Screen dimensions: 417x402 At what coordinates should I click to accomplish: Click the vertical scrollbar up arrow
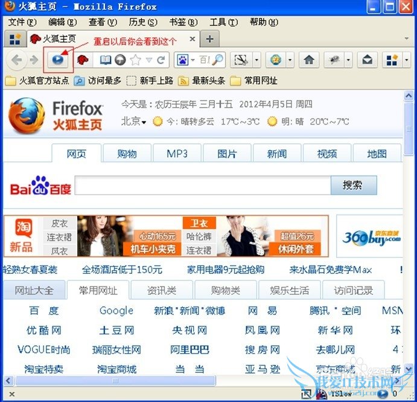click(x=409, y=96)
